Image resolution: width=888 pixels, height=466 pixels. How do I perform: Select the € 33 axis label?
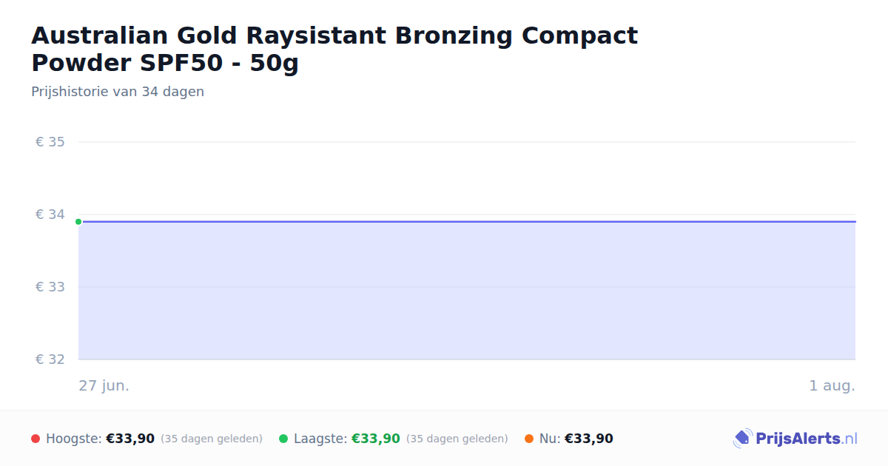50,287
